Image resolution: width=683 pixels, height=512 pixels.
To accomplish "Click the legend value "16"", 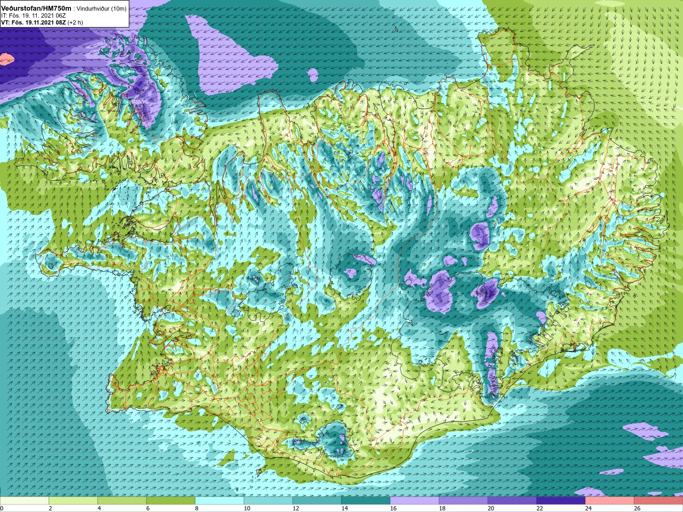I will click(x=393, y=508).
